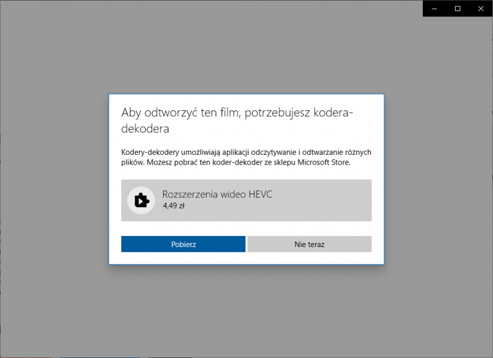Click the dialog heading about missing codec

[x=237, y=113]
